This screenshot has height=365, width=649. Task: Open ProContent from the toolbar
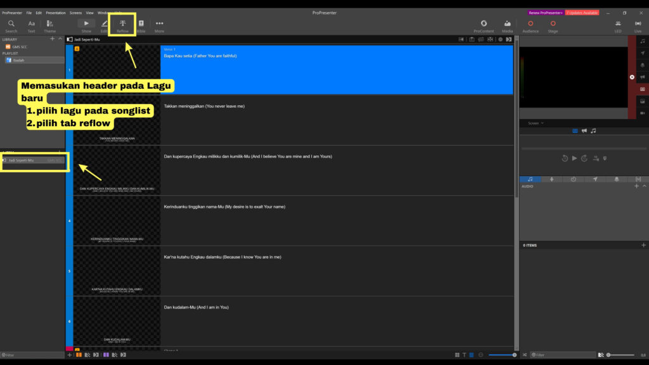(x=484, y=26)
